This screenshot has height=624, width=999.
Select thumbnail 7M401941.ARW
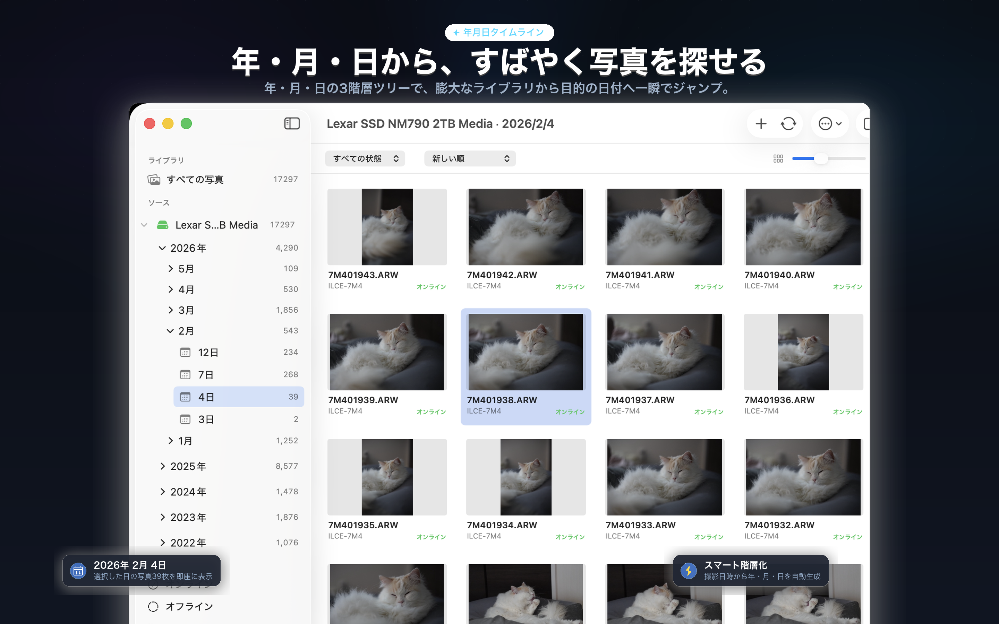[665, 227]
